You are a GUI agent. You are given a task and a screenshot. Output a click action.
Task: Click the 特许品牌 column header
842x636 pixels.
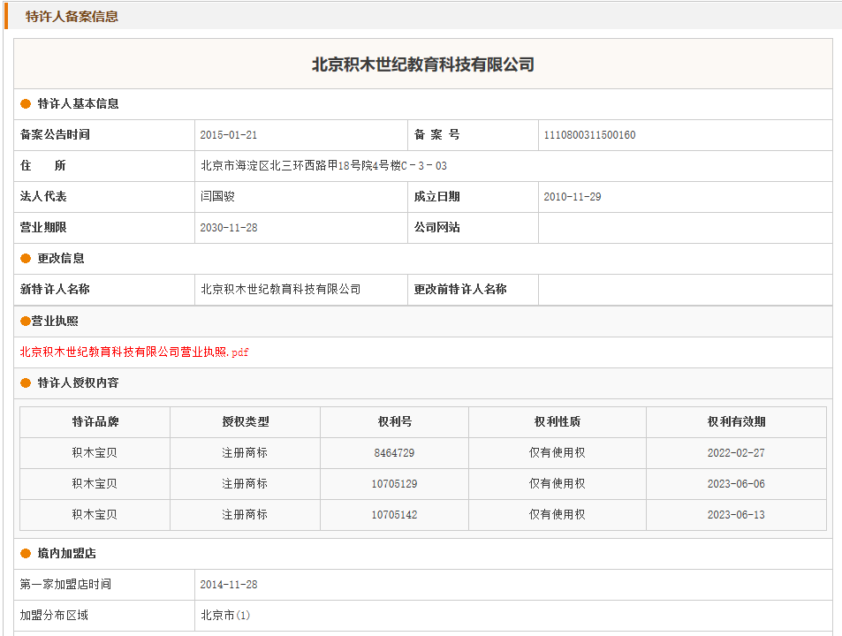click(95, 422)
